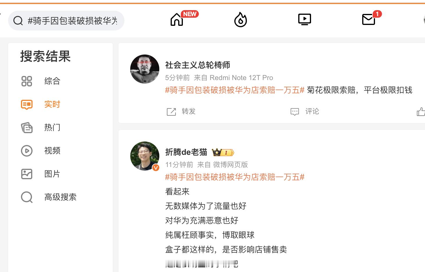Click the hashtag link in the first post
This screenshot has width=425, height=272.
tap(235, 90)
